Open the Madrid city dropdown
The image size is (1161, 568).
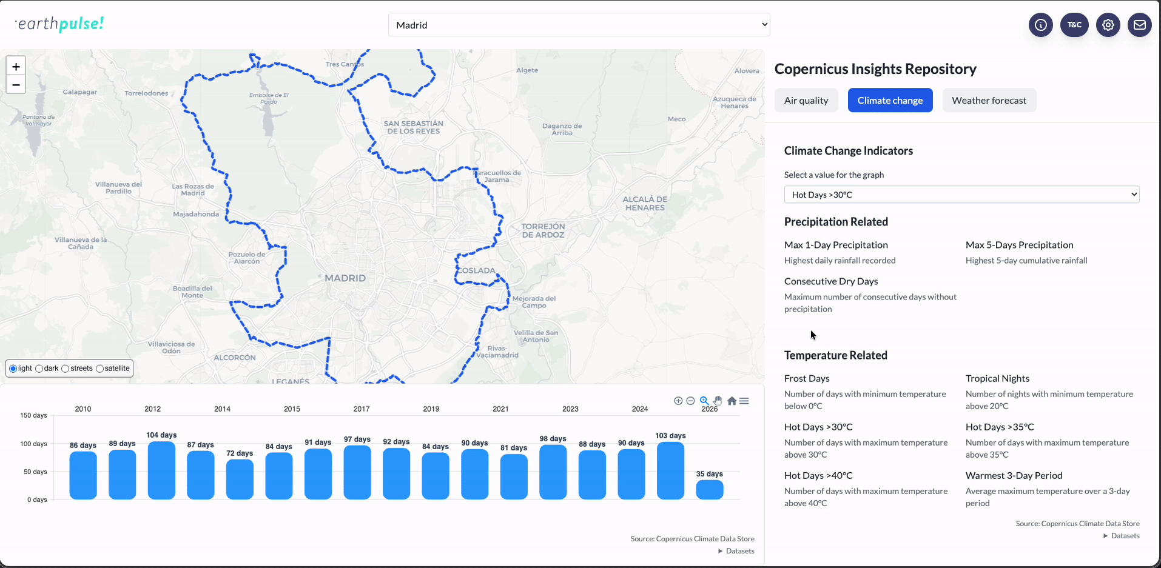[579, 25]
